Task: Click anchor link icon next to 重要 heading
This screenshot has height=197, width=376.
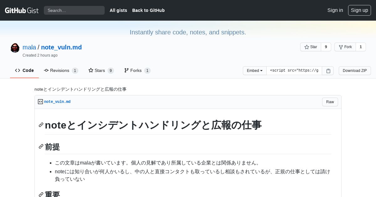Action: click(41, 194)
